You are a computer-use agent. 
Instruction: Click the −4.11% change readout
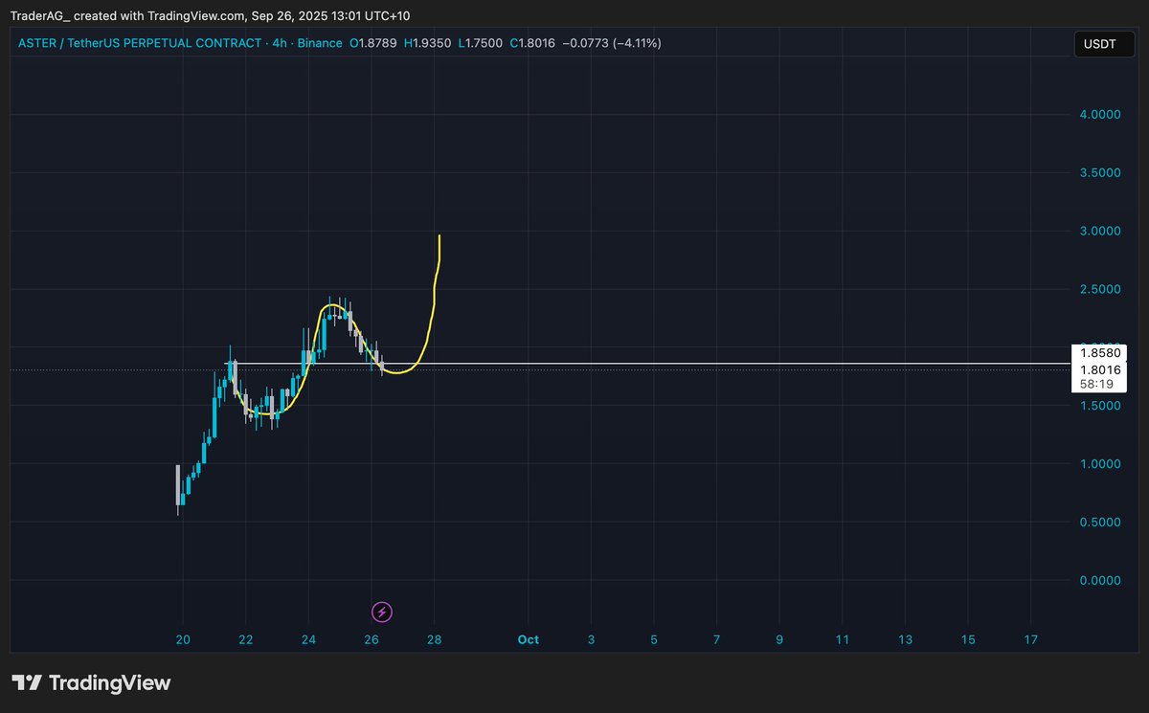coord(635,43)
